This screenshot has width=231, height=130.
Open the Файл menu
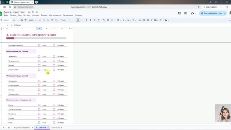(x=6, y=15)
